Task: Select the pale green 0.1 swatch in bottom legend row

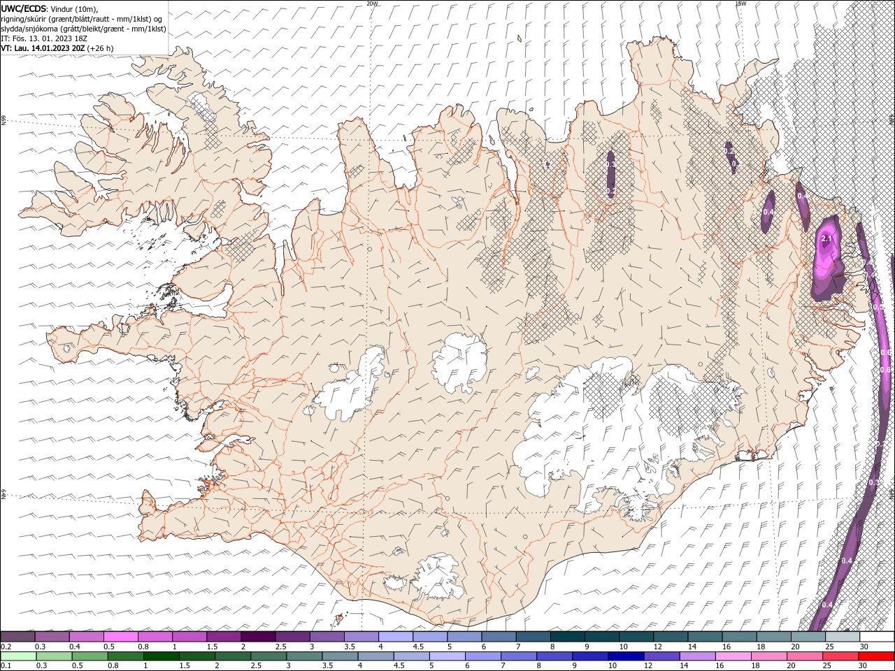Action: coord(18,656)
